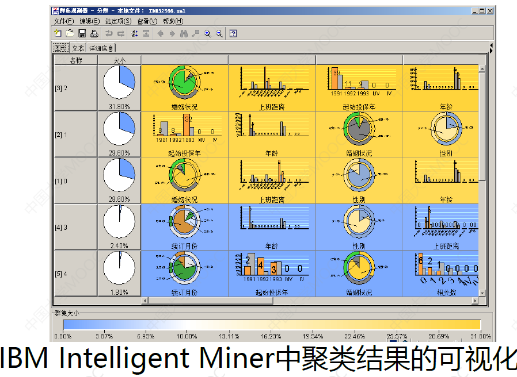The width and height of the screenshot is (517, 377).
Task: Zoom in with the plus magnifier icon
Action: click(208, 33)
